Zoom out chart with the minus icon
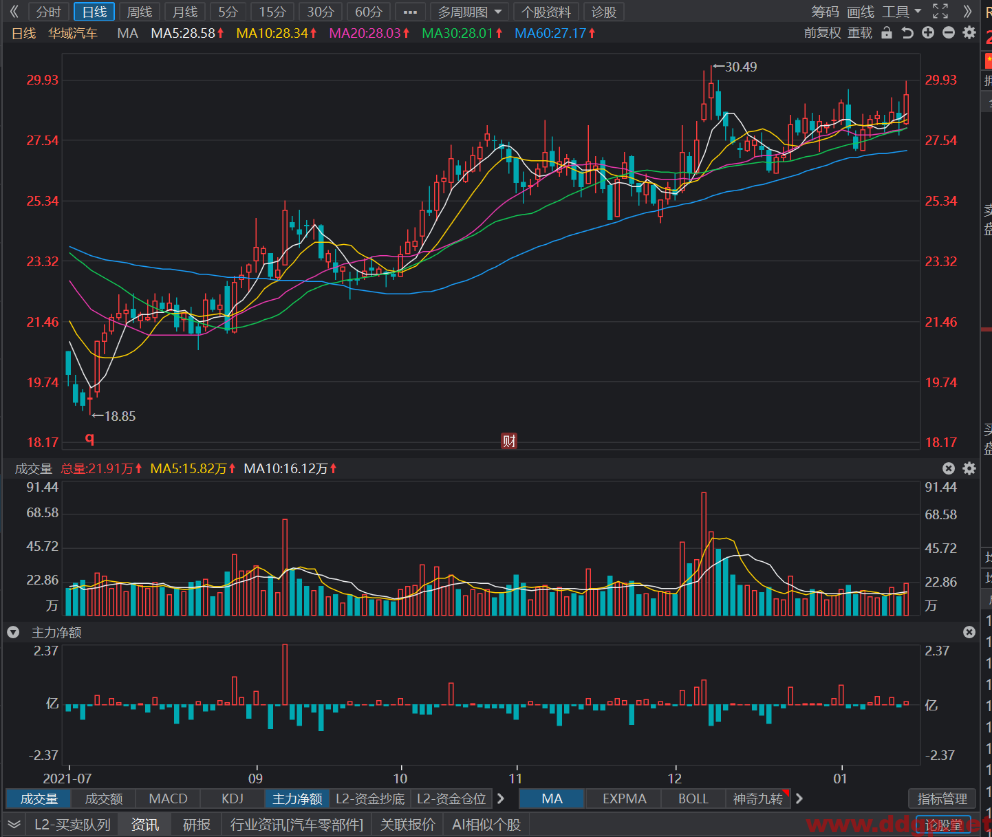992x837 pixels. [949, 32]
